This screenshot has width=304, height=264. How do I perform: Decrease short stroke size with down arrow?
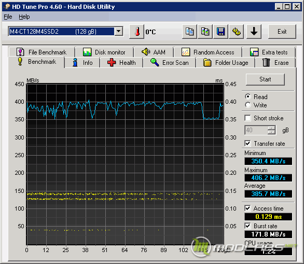[271, 132]
